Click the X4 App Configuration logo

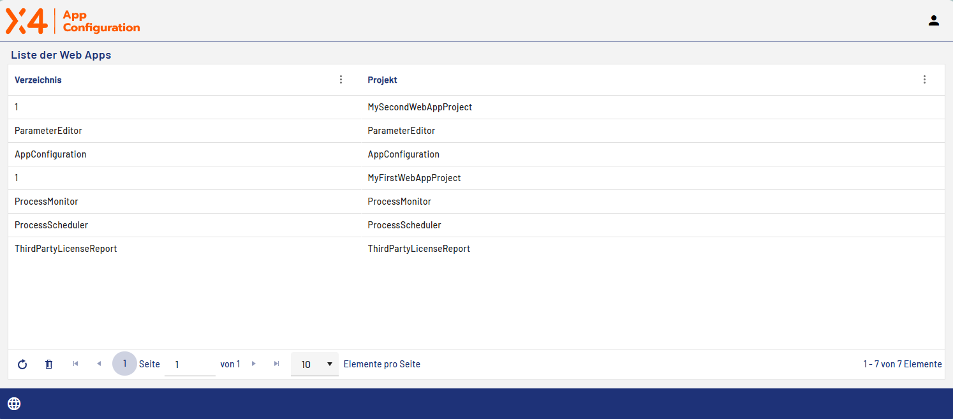(x=73, y=21)
